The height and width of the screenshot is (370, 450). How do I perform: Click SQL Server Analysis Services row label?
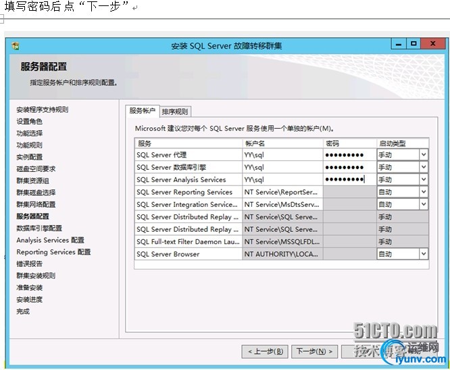pos(181,180)
